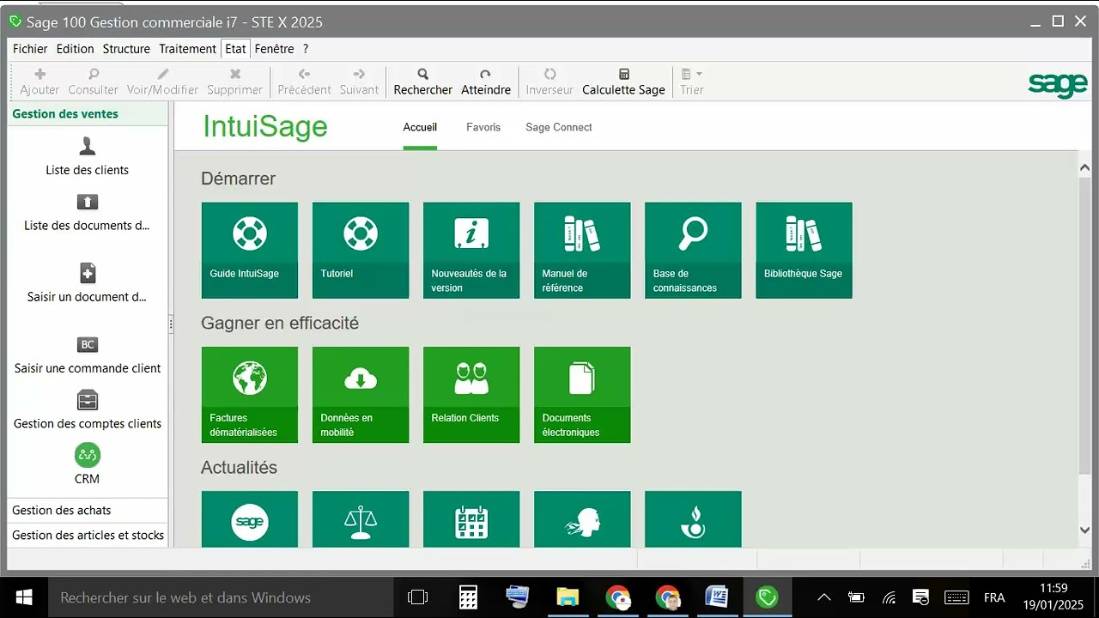Click the IntuiSage scrollbar down arrow
1099x618 pixels.
[x=1084, y=530]
